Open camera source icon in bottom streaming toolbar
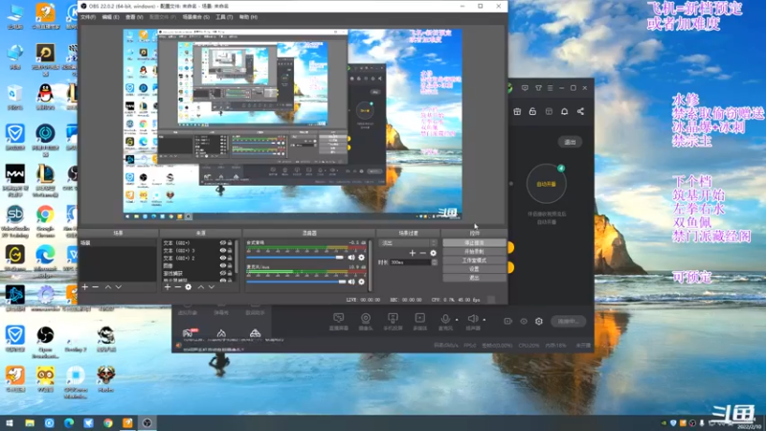 pos(366,318)
